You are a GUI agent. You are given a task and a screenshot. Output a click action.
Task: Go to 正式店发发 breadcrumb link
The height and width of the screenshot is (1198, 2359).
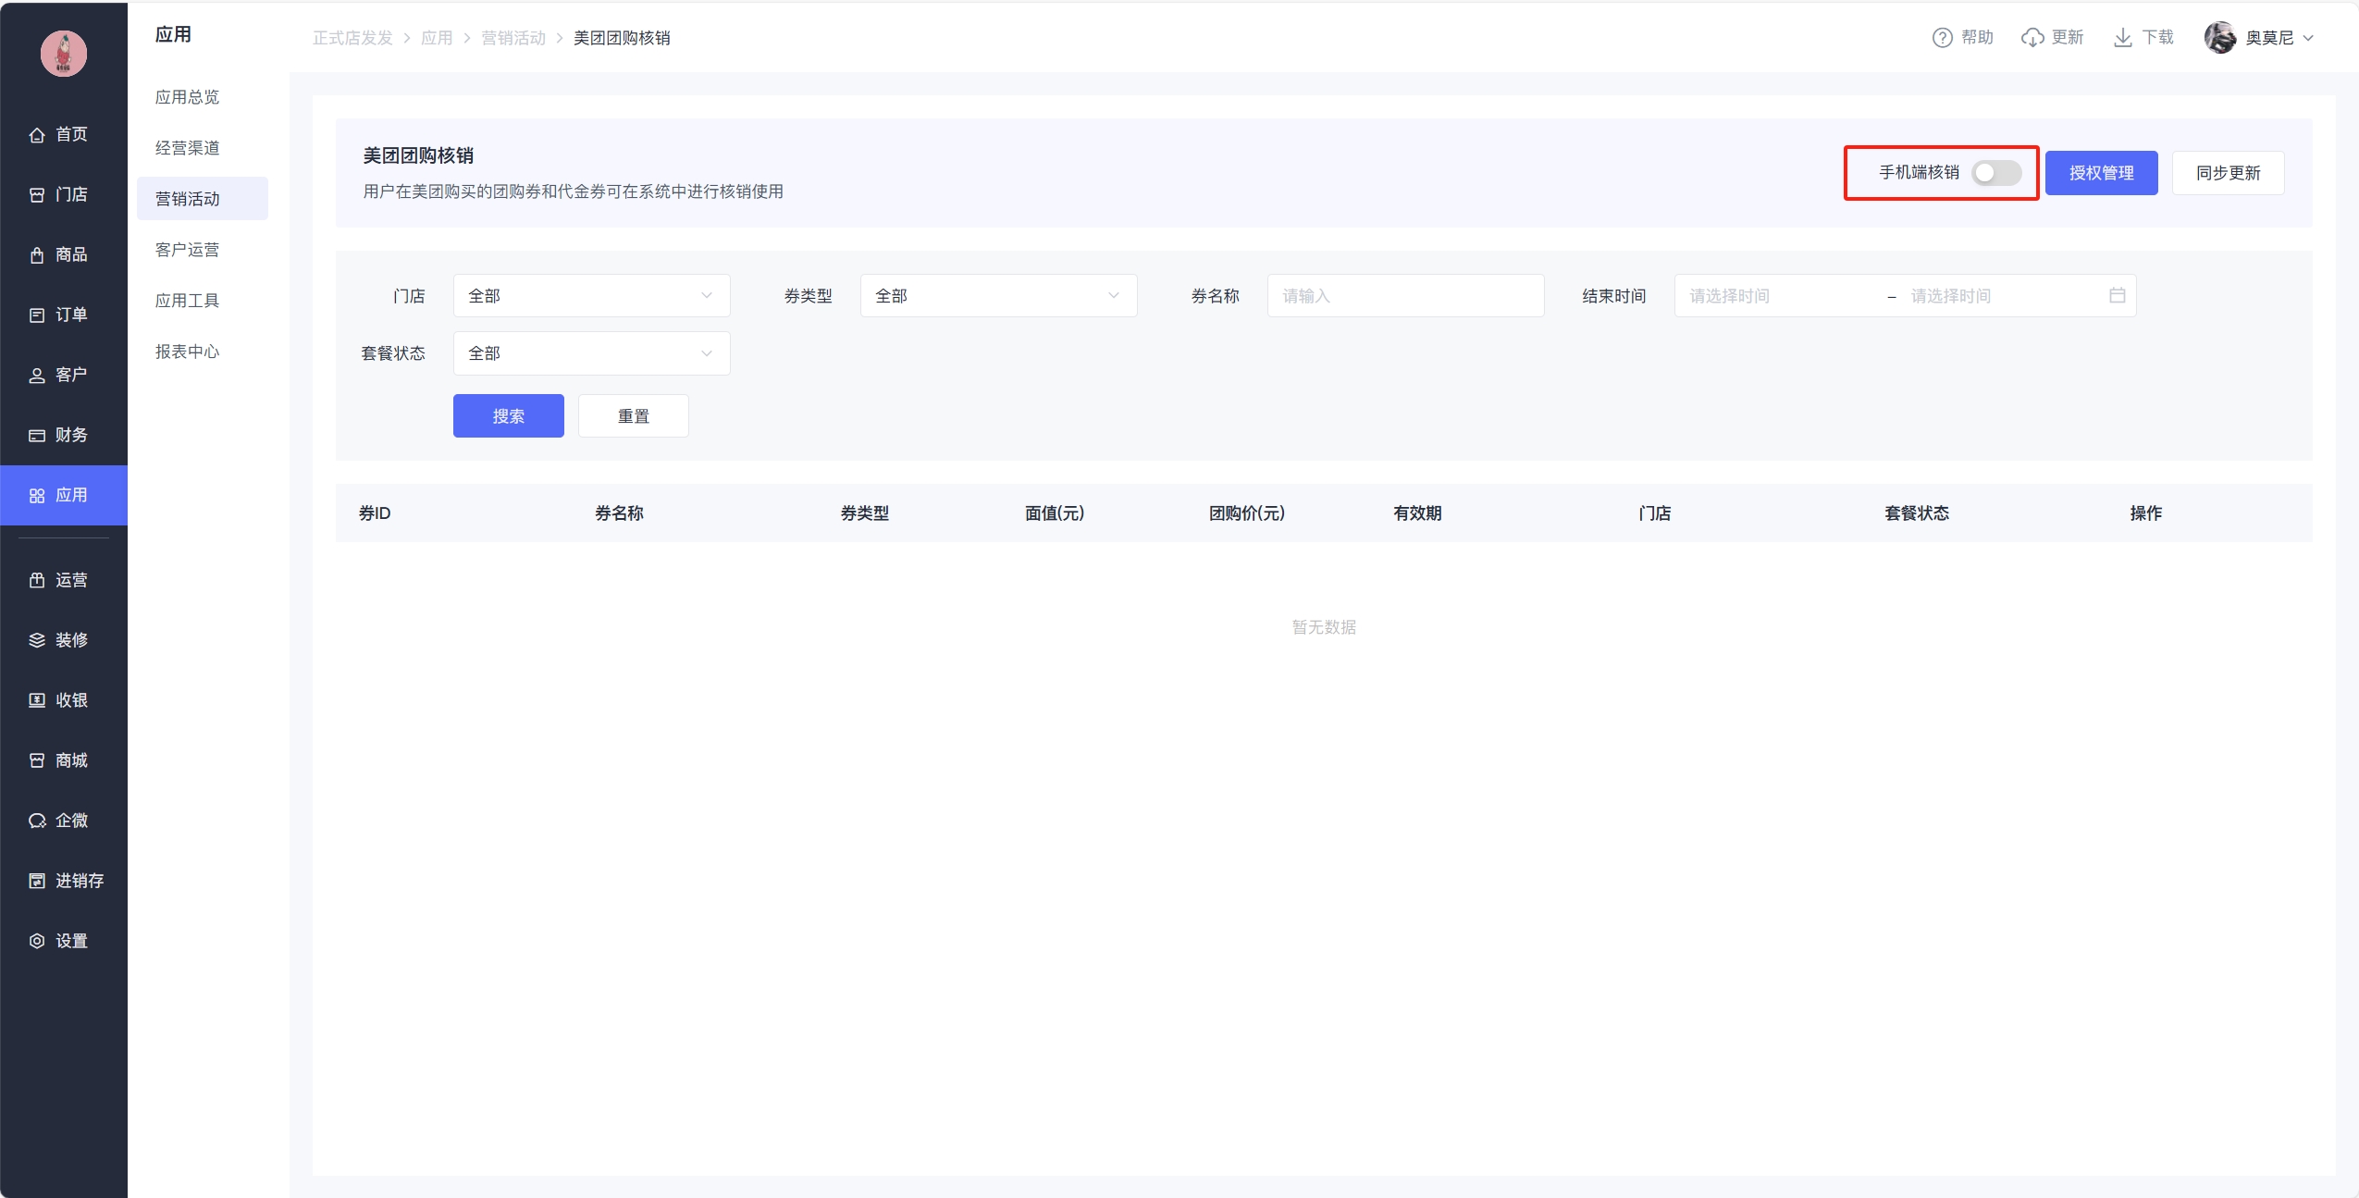[352, 38]
